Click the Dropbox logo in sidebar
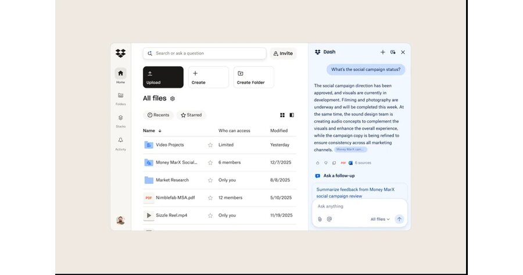523x275 pixels. click(x=120, y=53)
